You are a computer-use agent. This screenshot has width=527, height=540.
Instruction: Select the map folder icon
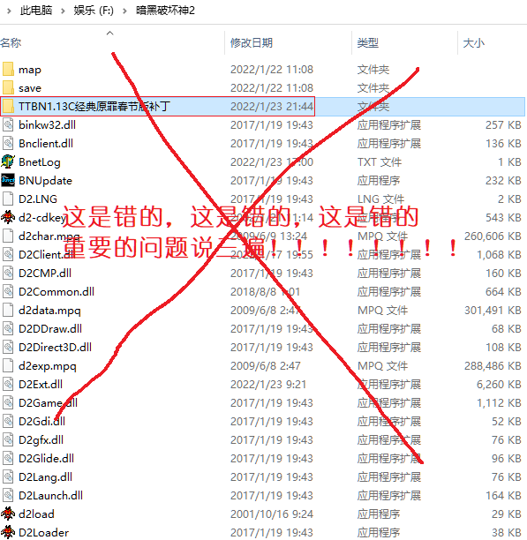[8, 69]
